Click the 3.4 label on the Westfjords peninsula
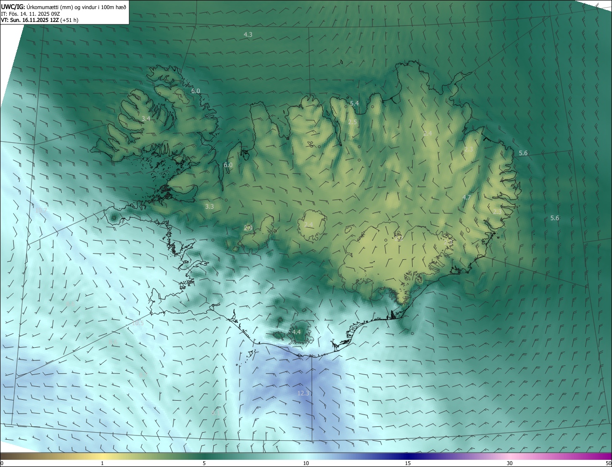Viewport: 612px width, 467px height. click(146, 118)
